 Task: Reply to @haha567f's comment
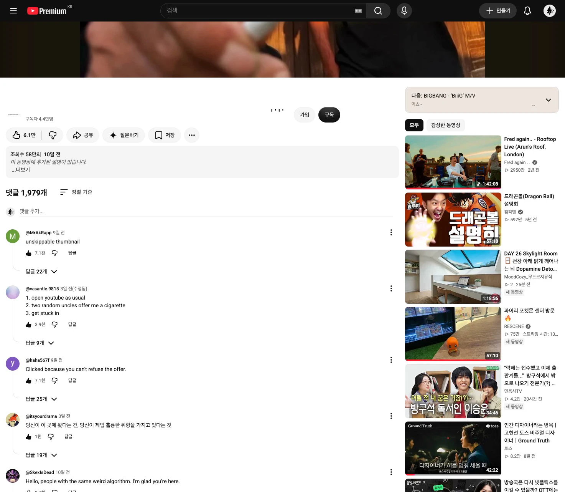[72, 381]
